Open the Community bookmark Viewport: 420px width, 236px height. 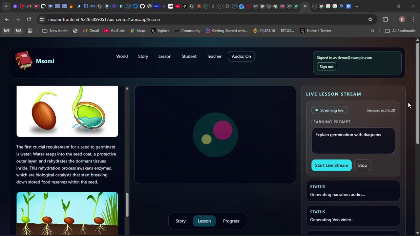tap(187, 31)
